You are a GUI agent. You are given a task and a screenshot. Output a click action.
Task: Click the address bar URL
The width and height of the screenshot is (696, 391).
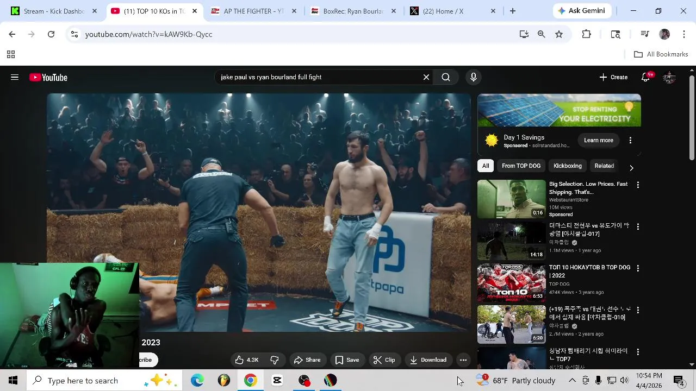pos(148,34)
